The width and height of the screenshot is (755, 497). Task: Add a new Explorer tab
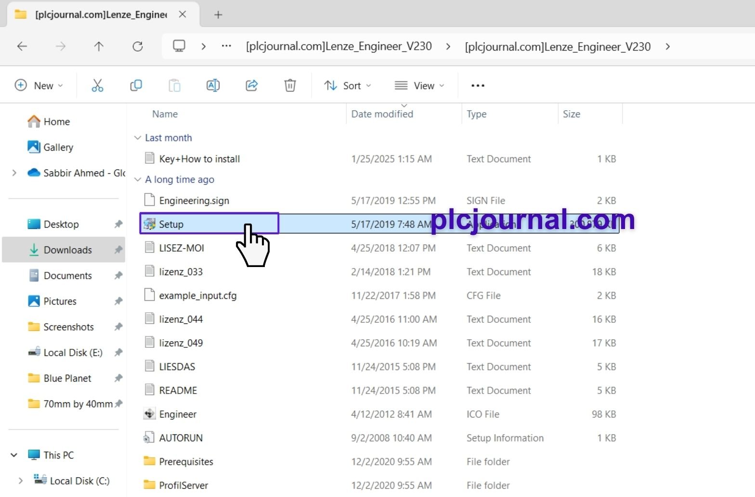(x=218, y=15)
